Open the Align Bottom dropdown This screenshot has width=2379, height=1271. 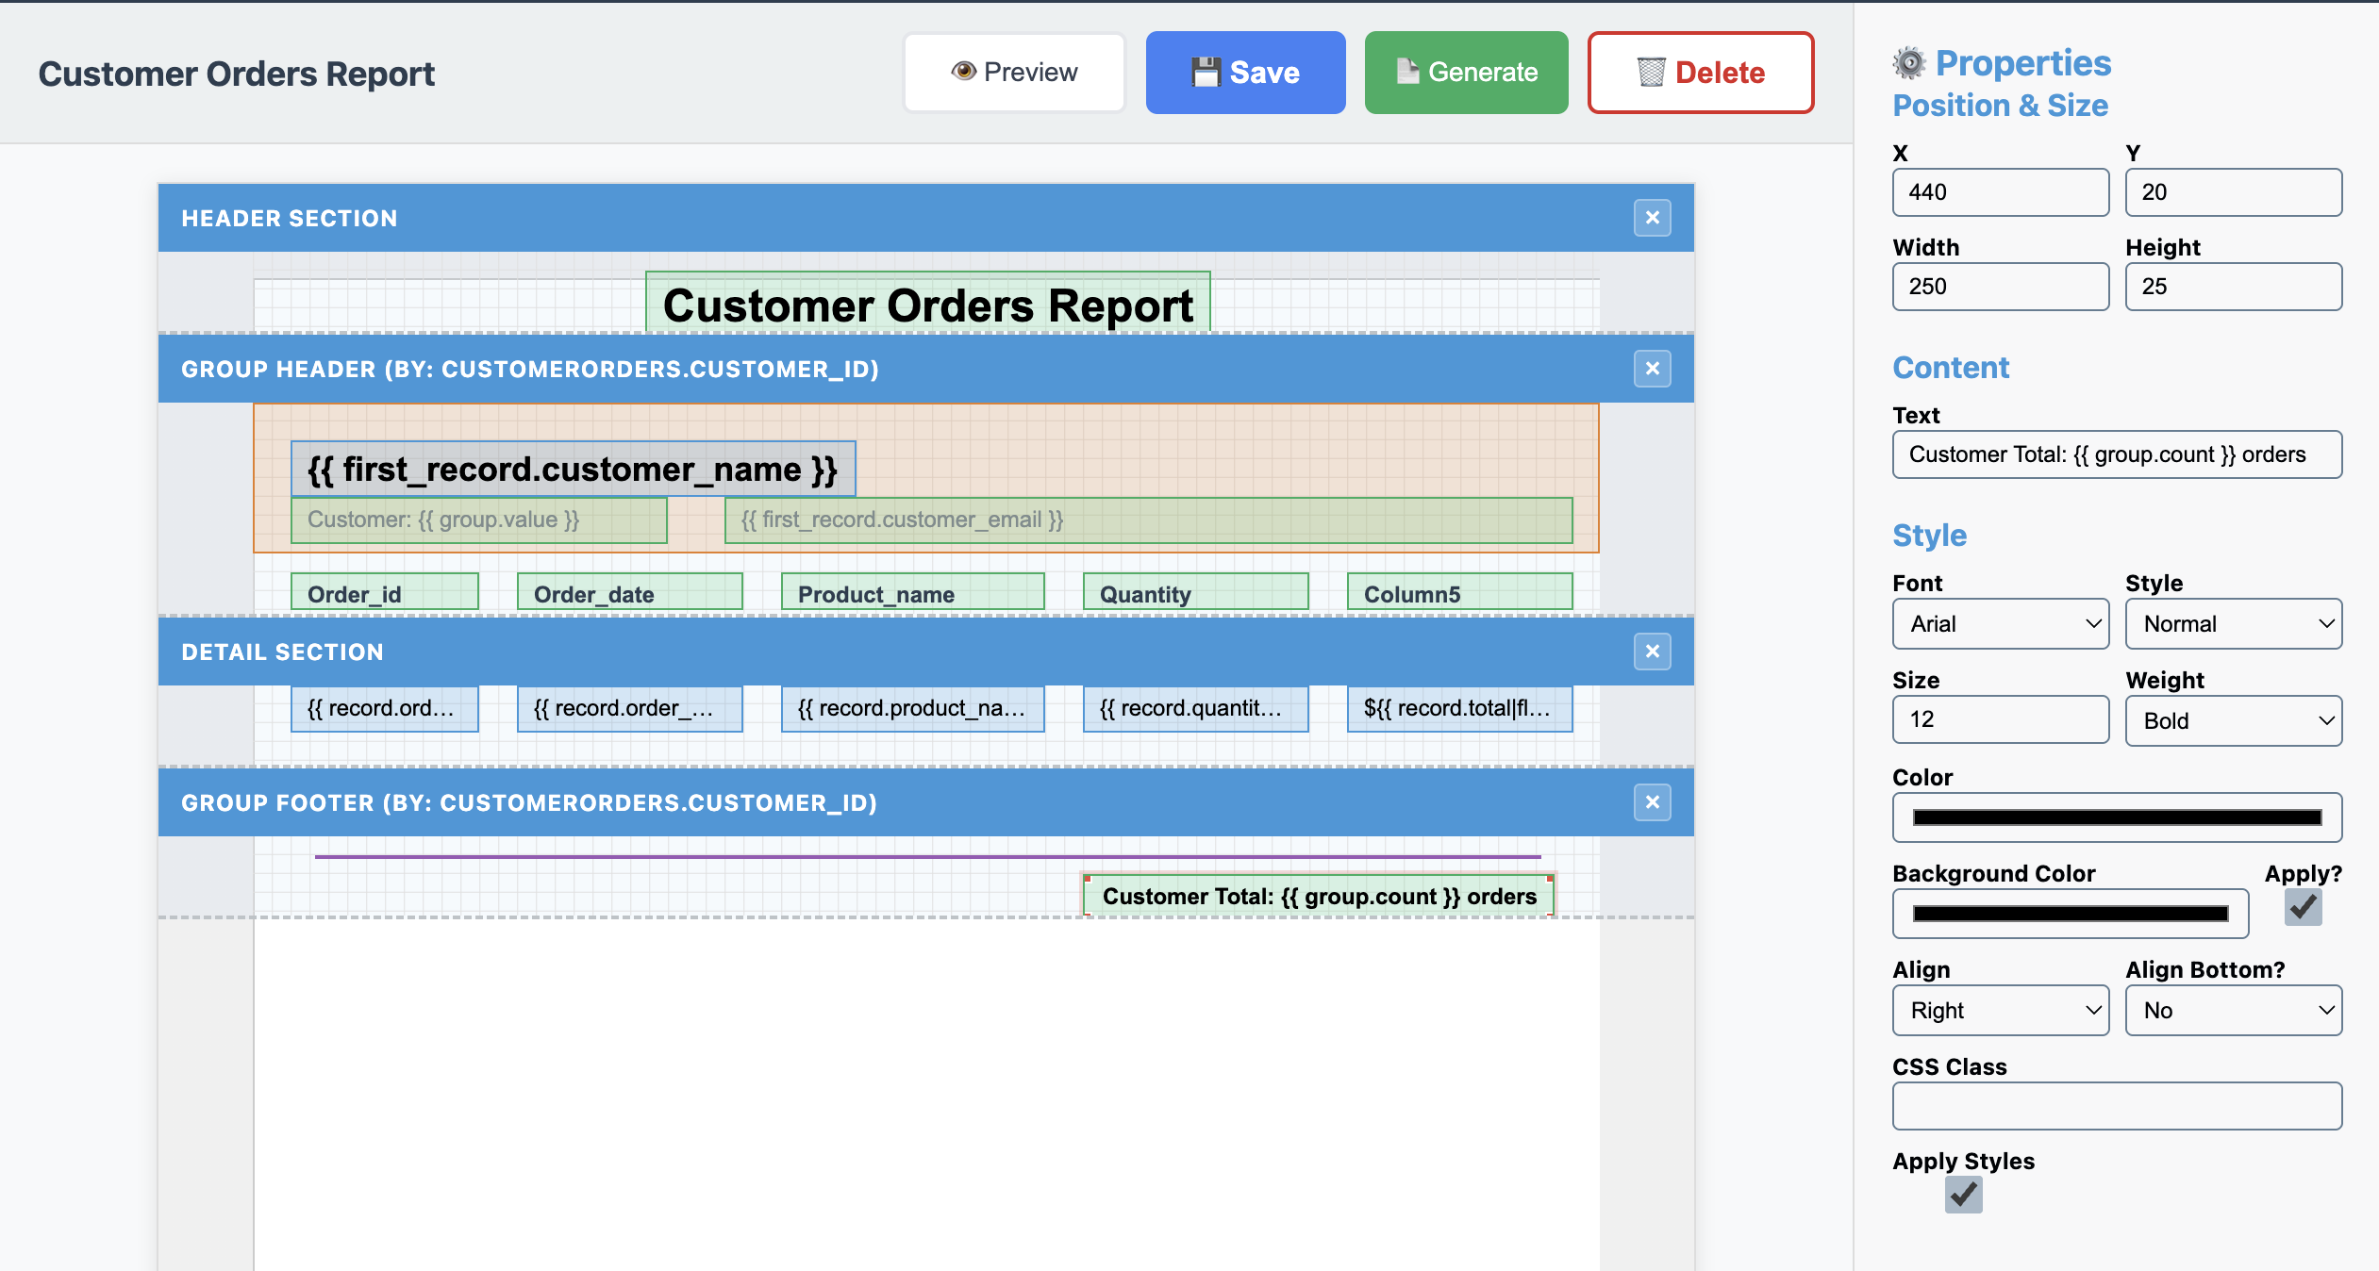(x=2232, y=1010)
